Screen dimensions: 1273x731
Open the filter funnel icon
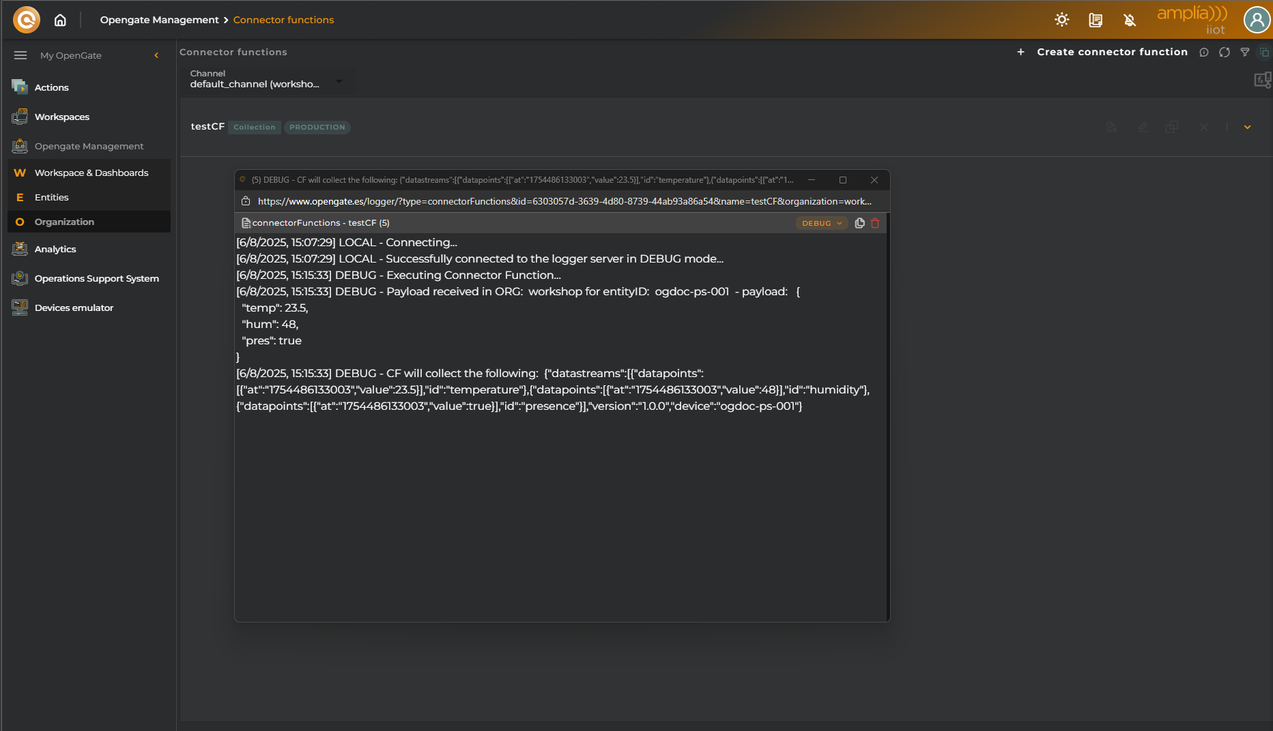pyautogui.click(x=1245, y=53)
